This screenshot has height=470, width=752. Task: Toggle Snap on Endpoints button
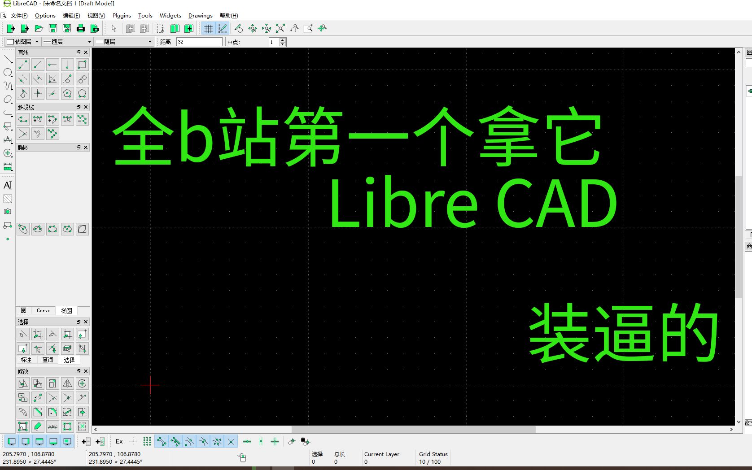tap(162, 442)
